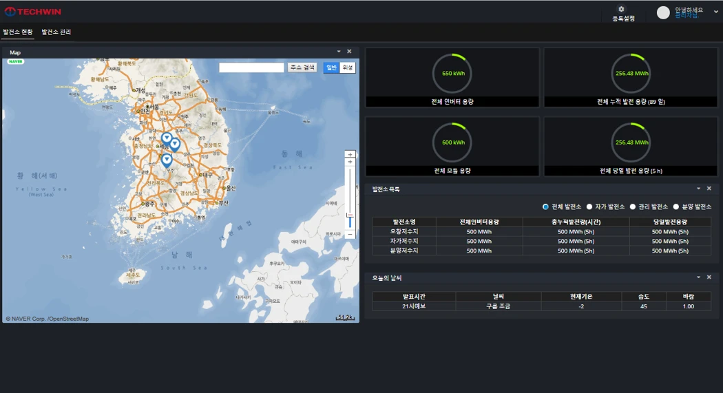Collapse the 오늘의 날씨 panel

[699, 277]
